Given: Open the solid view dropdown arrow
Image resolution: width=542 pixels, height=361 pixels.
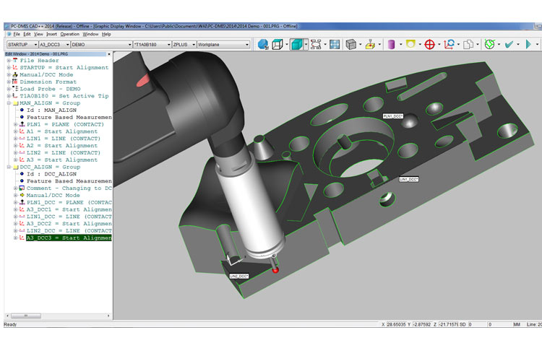Looking at the screenshot, I should pyautogui.click(x=306, y=44).
